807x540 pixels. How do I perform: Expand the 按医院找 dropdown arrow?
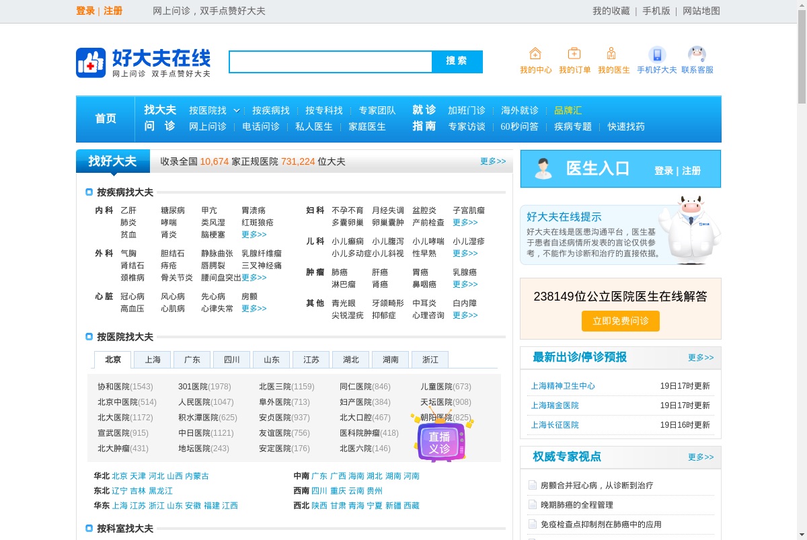tap(237, 110)
